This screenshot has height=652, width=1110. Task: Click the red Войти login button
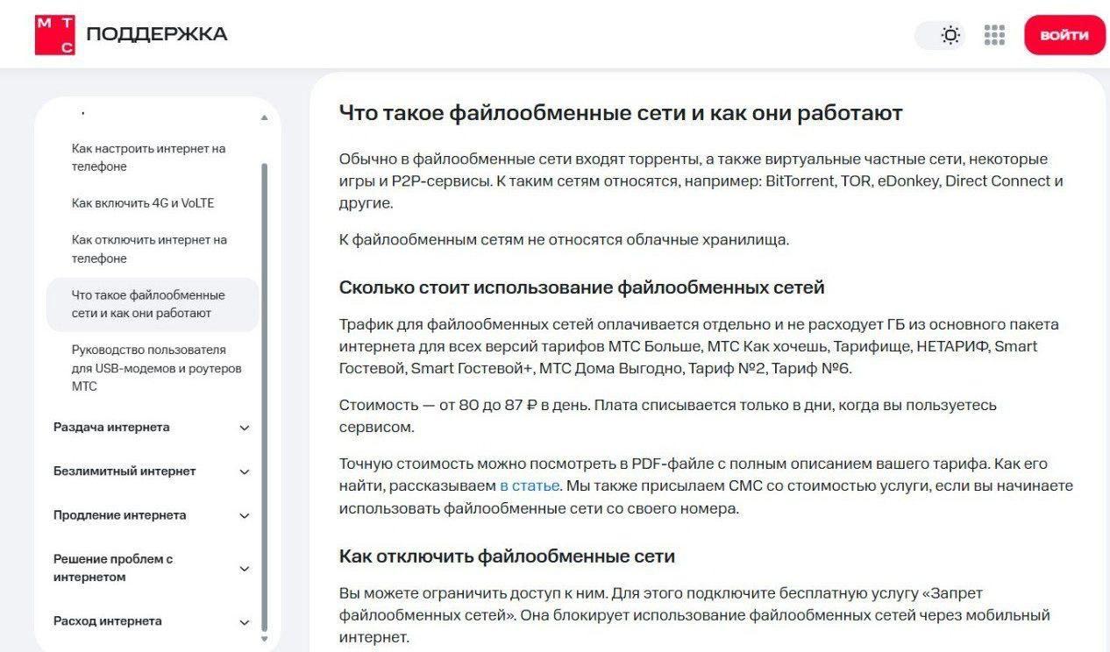[1064, 35]
